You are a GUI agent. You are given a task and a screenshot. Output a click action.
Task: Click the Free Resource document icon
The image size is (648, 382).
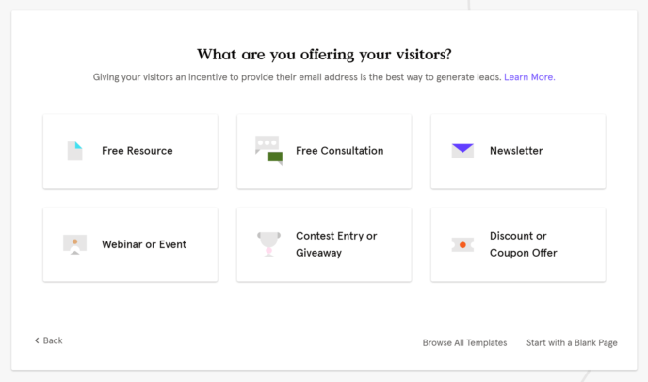[74, 151]
